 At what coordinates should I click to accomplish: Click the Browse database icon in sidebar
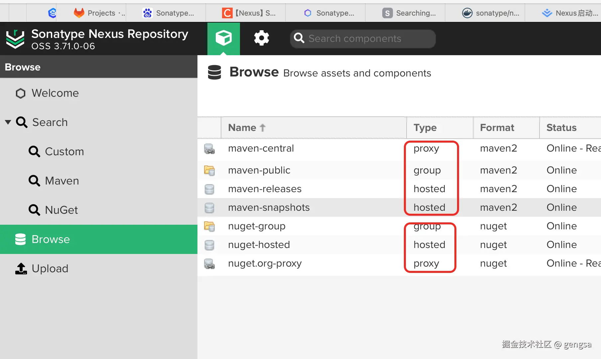[x=21, y=239]
